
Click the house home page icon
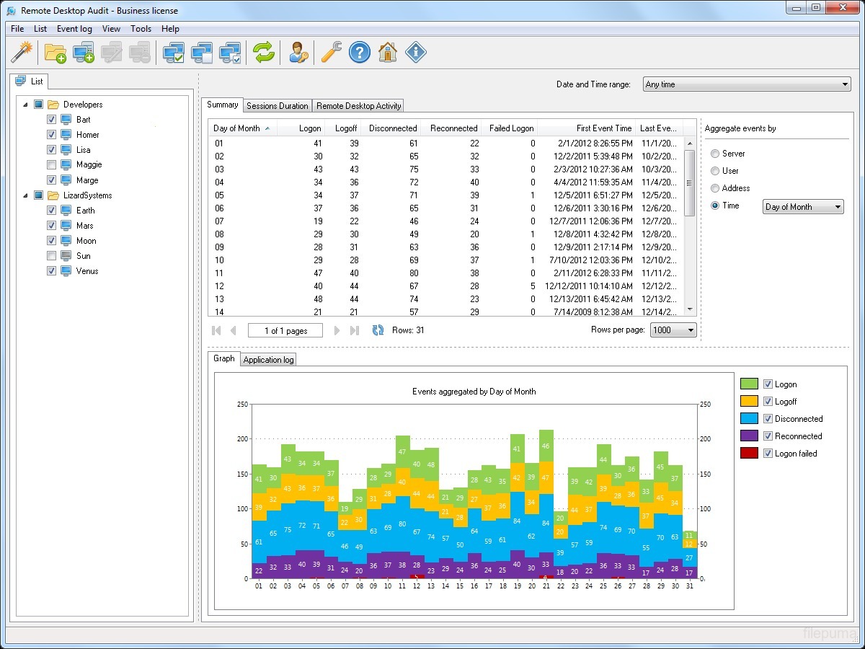click(x=387, y=52)
